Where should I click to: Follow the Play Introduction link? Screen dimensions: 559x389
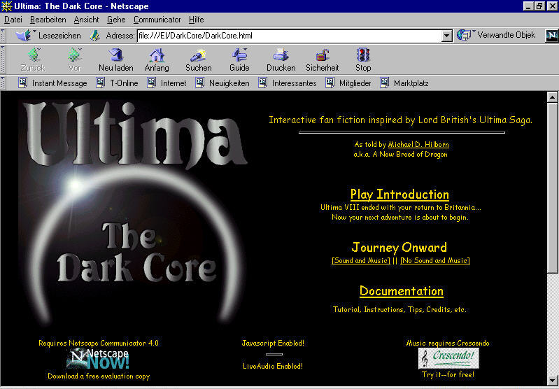coord(399,194)
